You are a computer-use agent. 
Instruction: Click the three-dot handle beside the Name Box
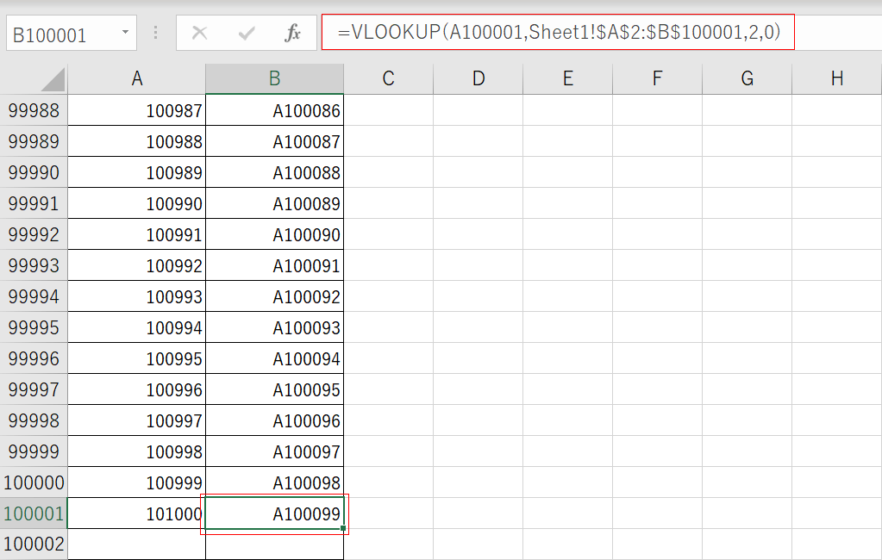tap(156, 33)
